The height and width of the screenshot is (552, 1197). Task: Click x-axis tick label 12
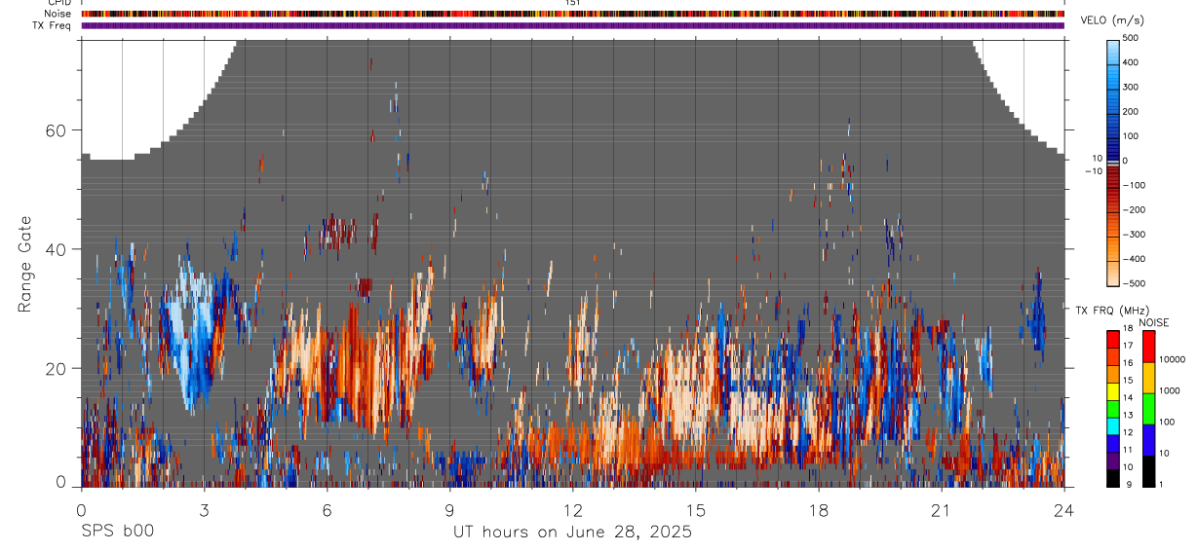[x=572, y=510]
